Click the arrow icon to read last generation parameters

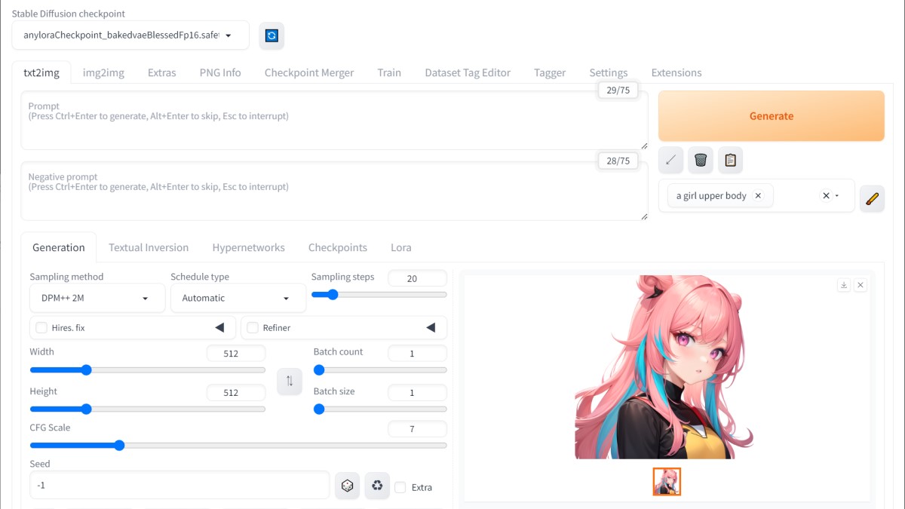[x=670, y=160]
